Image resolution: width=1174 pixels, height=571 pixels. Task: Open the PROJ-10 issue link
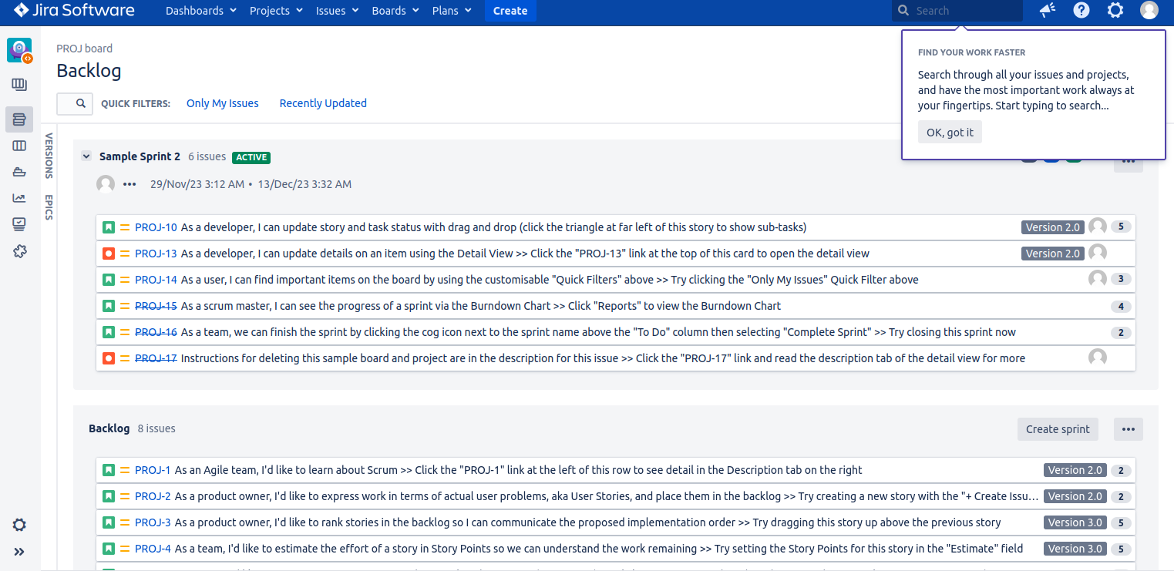tap(156, 227)
